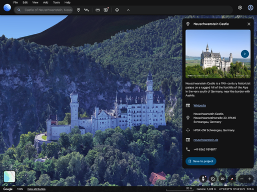Click Save to project button
257x192 pixels.
pyautogui.click(x=201, y=161)
